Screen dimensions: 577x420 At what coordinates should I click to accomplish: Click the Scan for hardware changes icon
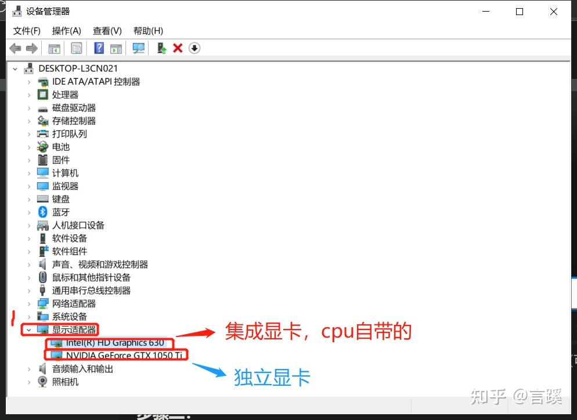(138, 48)
